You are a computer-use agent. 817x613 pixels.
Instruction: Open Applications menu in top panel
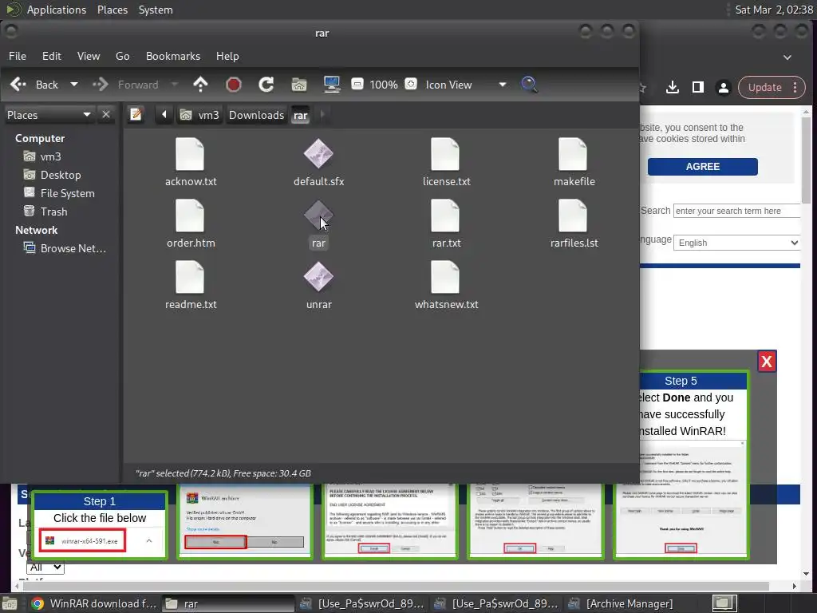(x=57, y=10)
